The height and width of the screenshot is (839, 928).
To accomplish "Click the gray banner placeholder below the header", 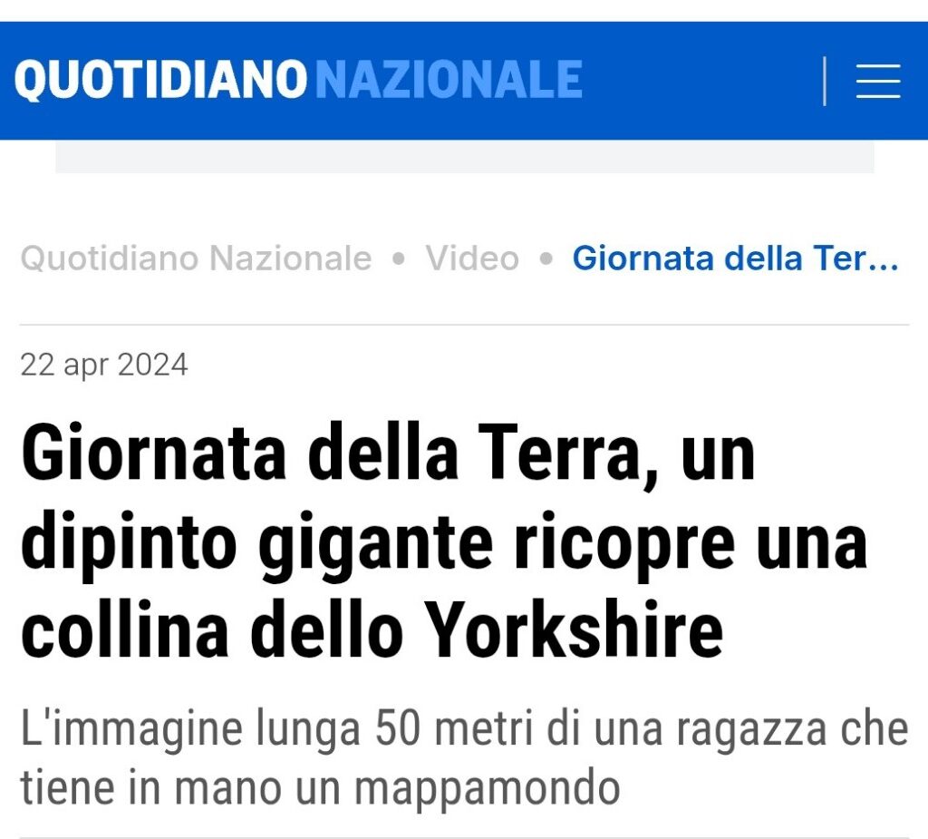I will [x=465, y=157].
